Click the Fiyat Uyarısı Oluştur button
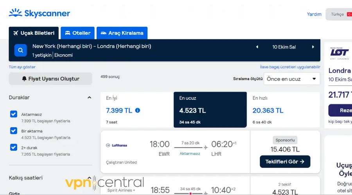 click(50, 78)
